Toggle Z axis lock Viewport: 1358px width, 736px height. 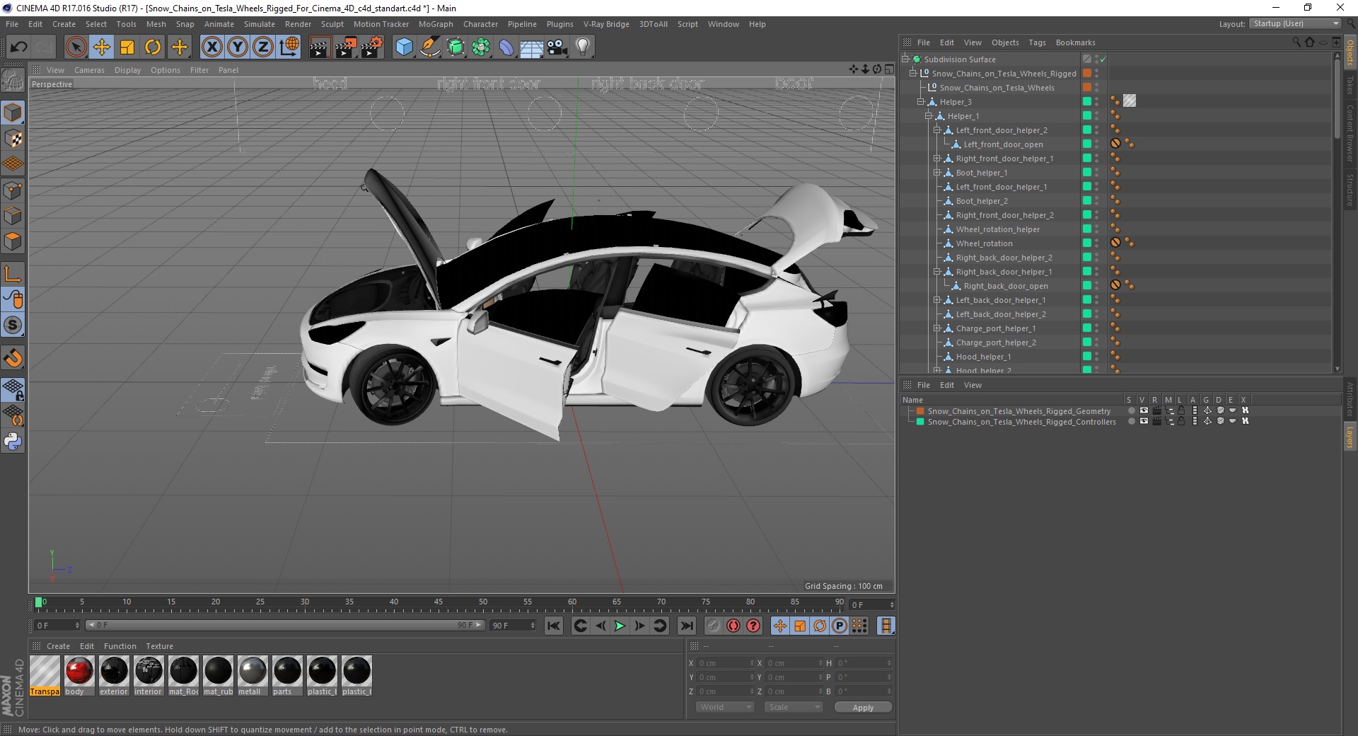262,47
